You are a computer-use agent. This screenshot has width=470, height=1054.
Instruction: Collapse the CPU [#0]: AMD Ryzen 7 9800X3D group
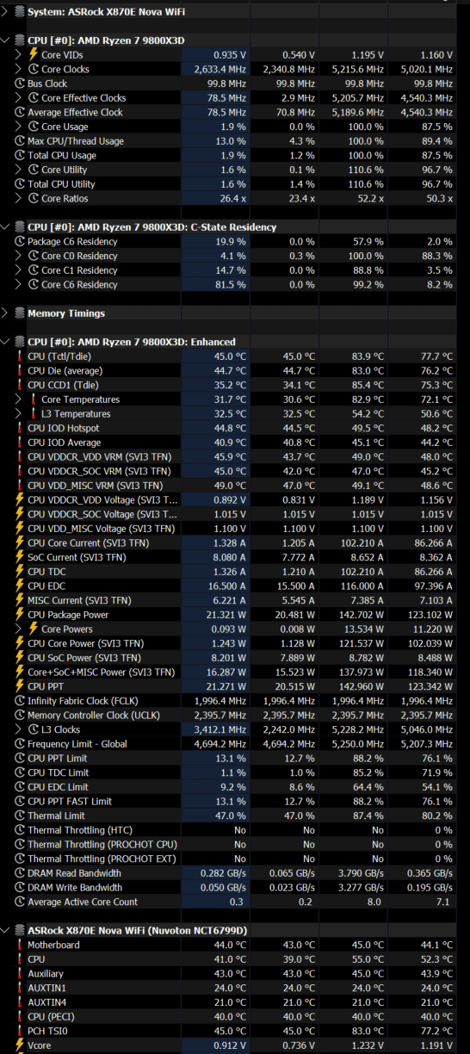click(6, 40)
